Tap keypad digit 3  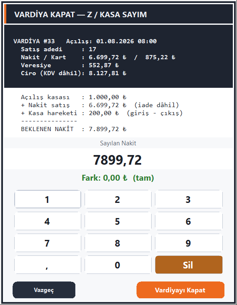tap(189, 200)
